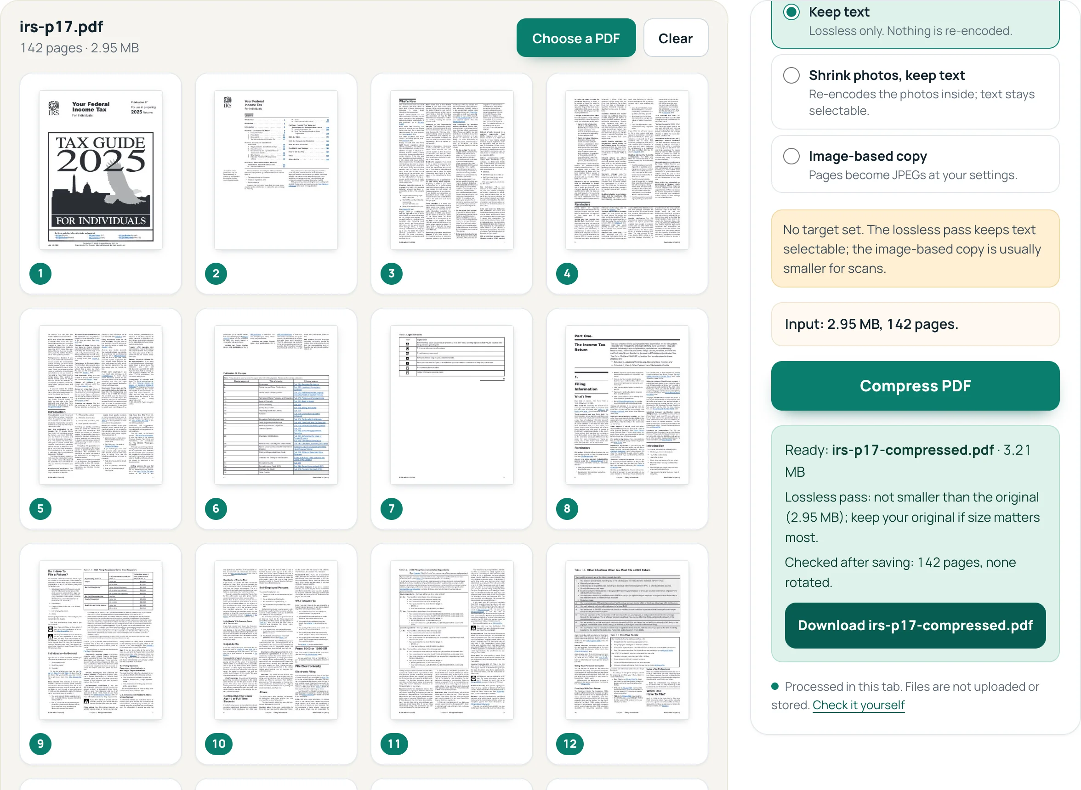Image resolution: width=1081 pixels, height=790 pixels.
Task: Clear the loaded PDF file
Action: pos(675,38)
